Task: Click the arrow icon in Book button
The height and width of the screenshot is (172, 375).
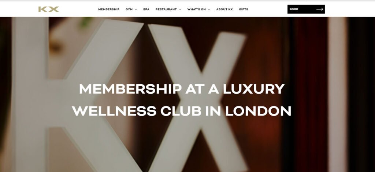Action: coord(319,9)
